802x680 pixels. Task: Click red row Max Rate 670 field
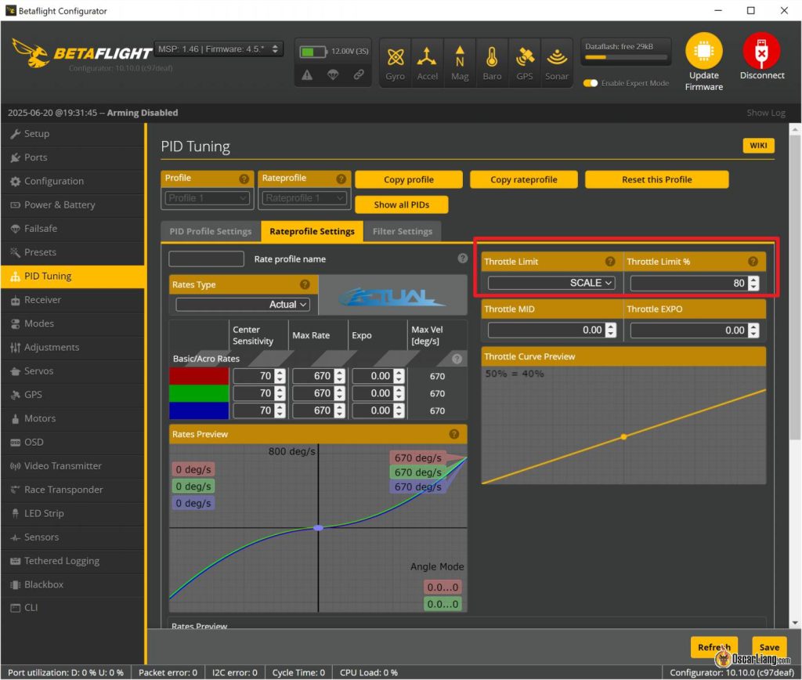[319, 376]
